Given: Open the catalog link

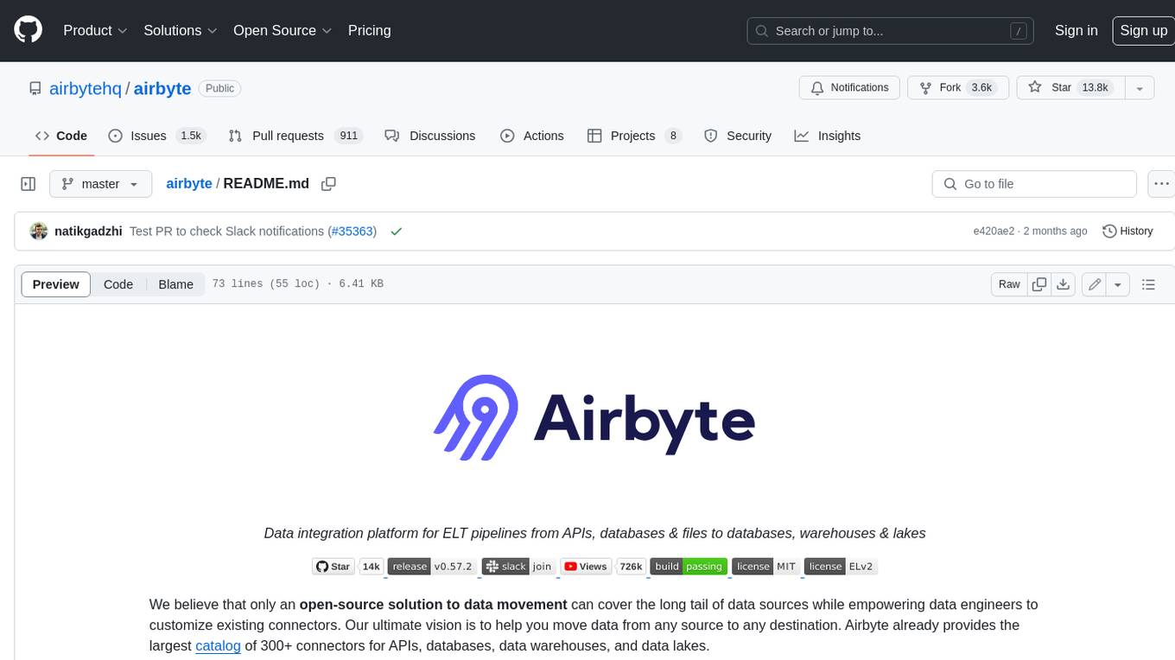Looking at the screenshot, I should pyautogui.click(x=218, y=645).
